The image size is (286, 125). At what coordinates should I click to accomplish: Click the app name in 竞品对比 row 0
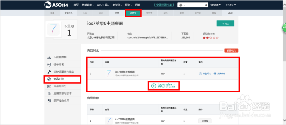(x=125, y=72)
